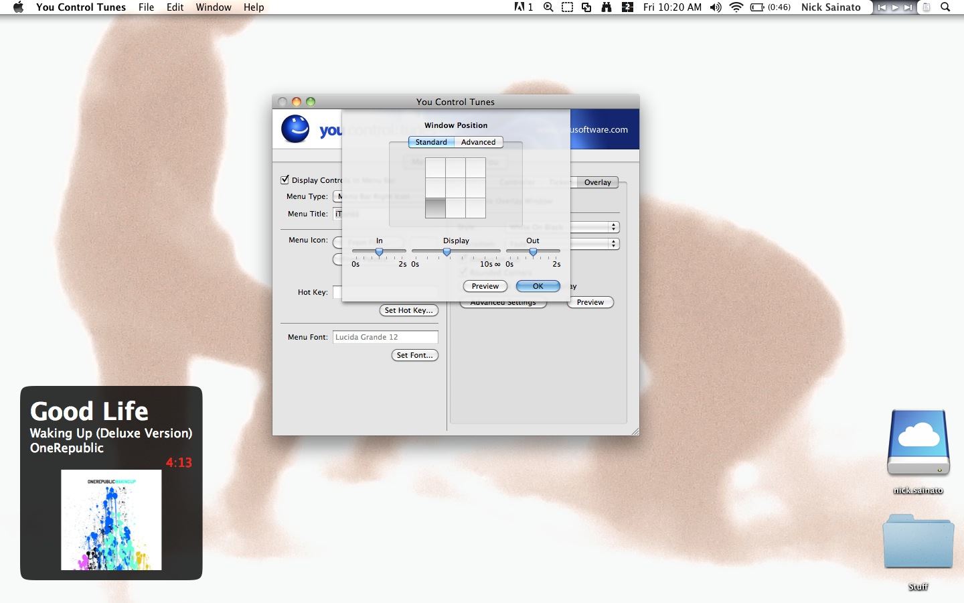Viewport: 964px width, 603px height.
Task: Click the Set Hot Key button
Action: tap(409, 310)
